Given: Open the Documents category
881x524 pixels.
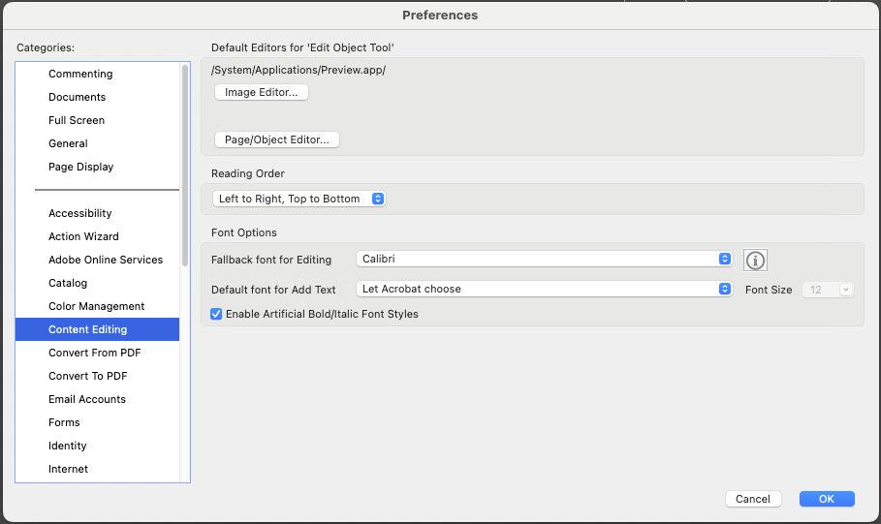Looking at the screenshot, I should pos(78,97).
